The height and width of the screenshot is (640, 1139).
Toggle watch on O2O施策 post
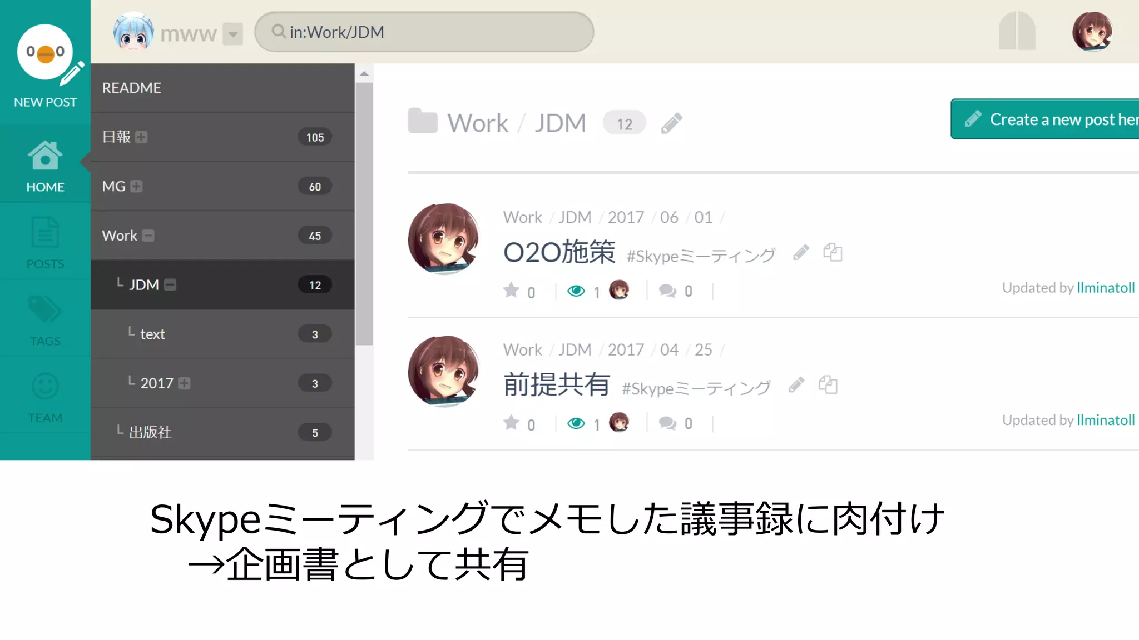[576, 291]
